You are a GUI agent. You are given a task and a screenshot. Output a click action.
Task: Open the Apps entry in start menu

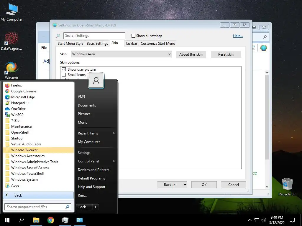click(39, 185)
